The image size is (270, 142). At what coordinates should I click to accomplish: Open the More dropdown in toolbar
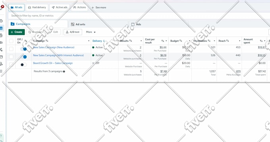(91, 32)
